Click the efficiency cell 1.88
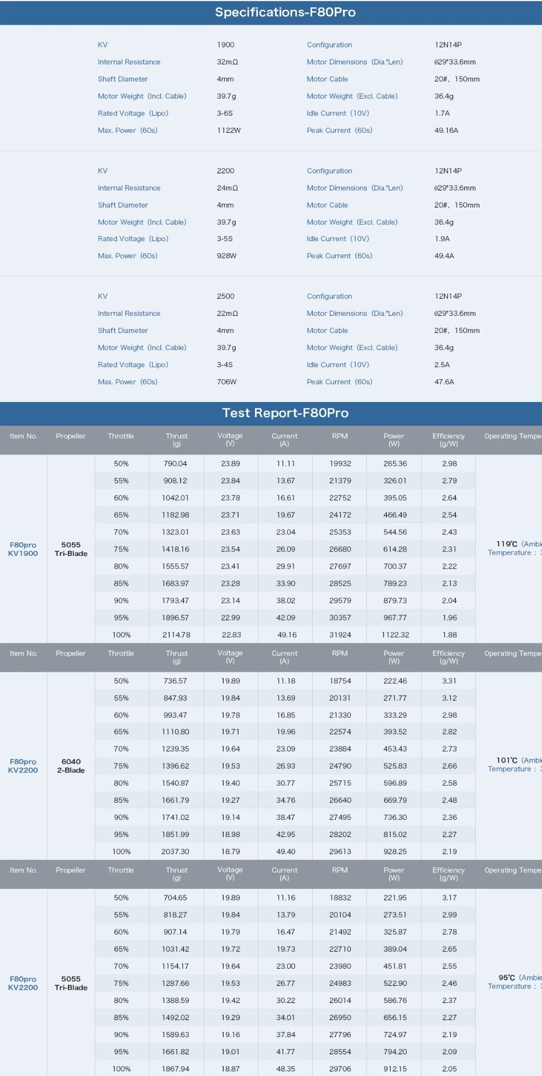Screen dimensions: 542x1076 pyautogui.click(x=450, y=635)
